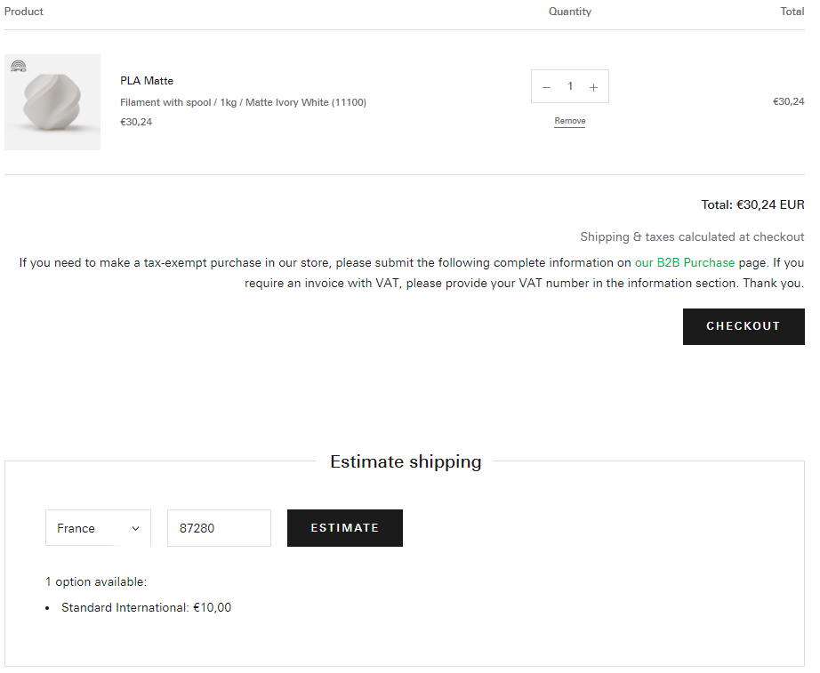Viewport: 820px width, 673px height.
Task: Remove the PLA Matte item from cart
Action: click(569, 121)
